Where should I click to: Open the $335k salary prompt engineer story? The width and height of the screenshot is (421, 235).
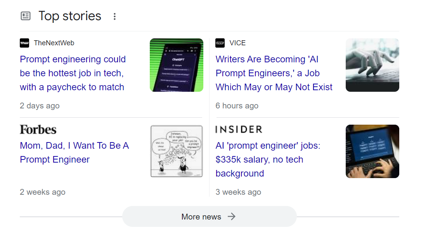click(x=268, y=160)
